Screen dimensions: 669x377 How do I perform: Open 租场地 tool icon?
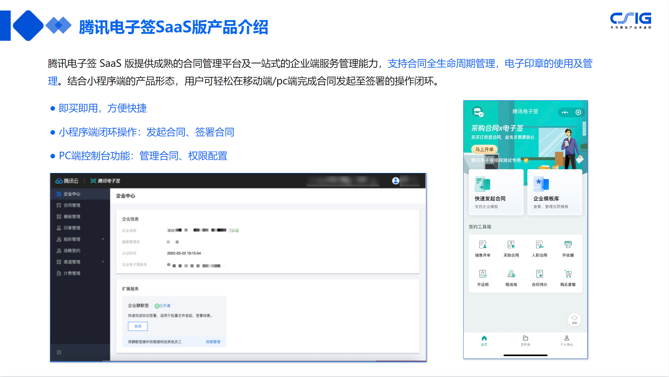point(511,274)
